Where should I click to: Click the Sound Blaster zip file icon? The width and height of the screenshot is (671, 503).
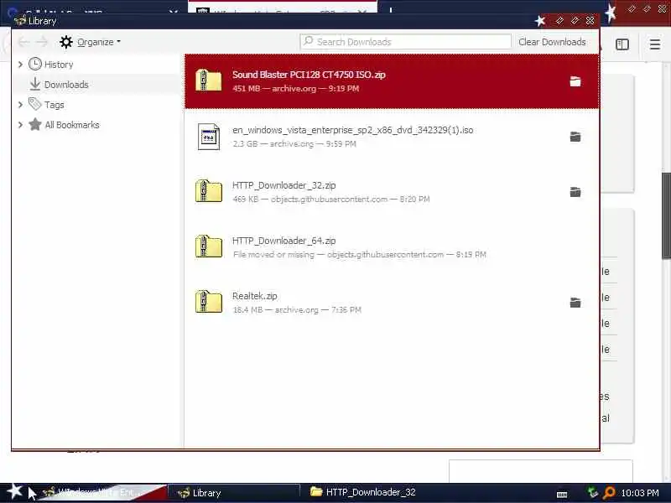(208, 80)
